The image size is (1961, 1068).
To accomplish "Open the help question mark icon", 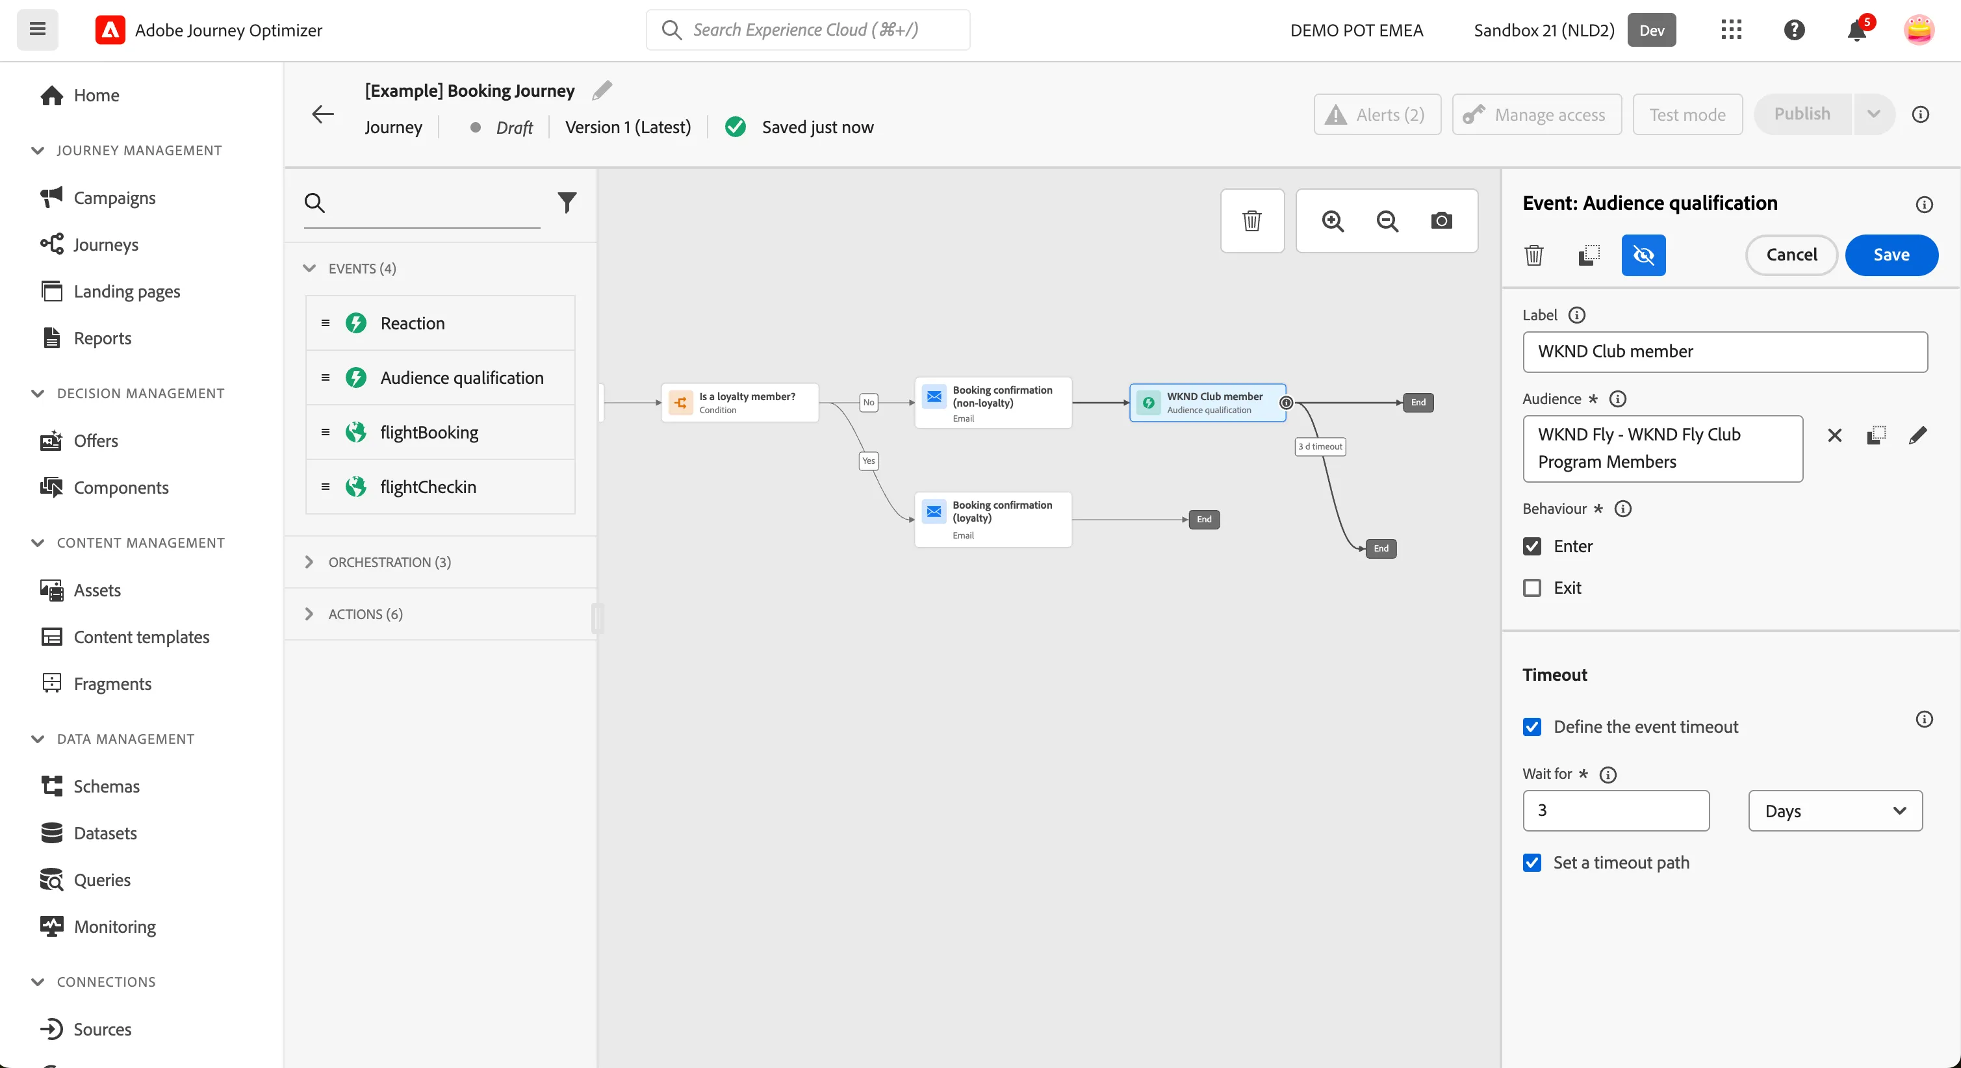I will pyautogui.click(x=1794, y=30).
